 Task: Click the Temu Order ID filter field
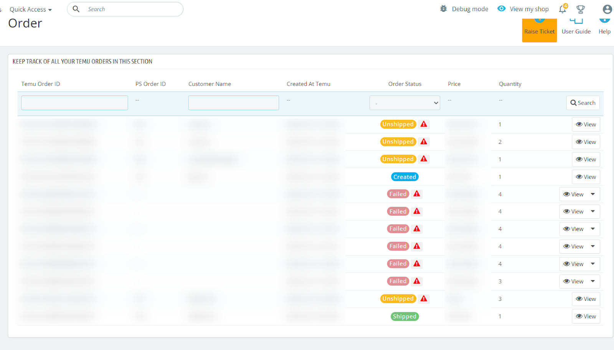tap(74, 103)
